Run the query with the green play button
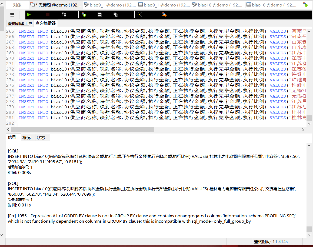 (29, 15)
